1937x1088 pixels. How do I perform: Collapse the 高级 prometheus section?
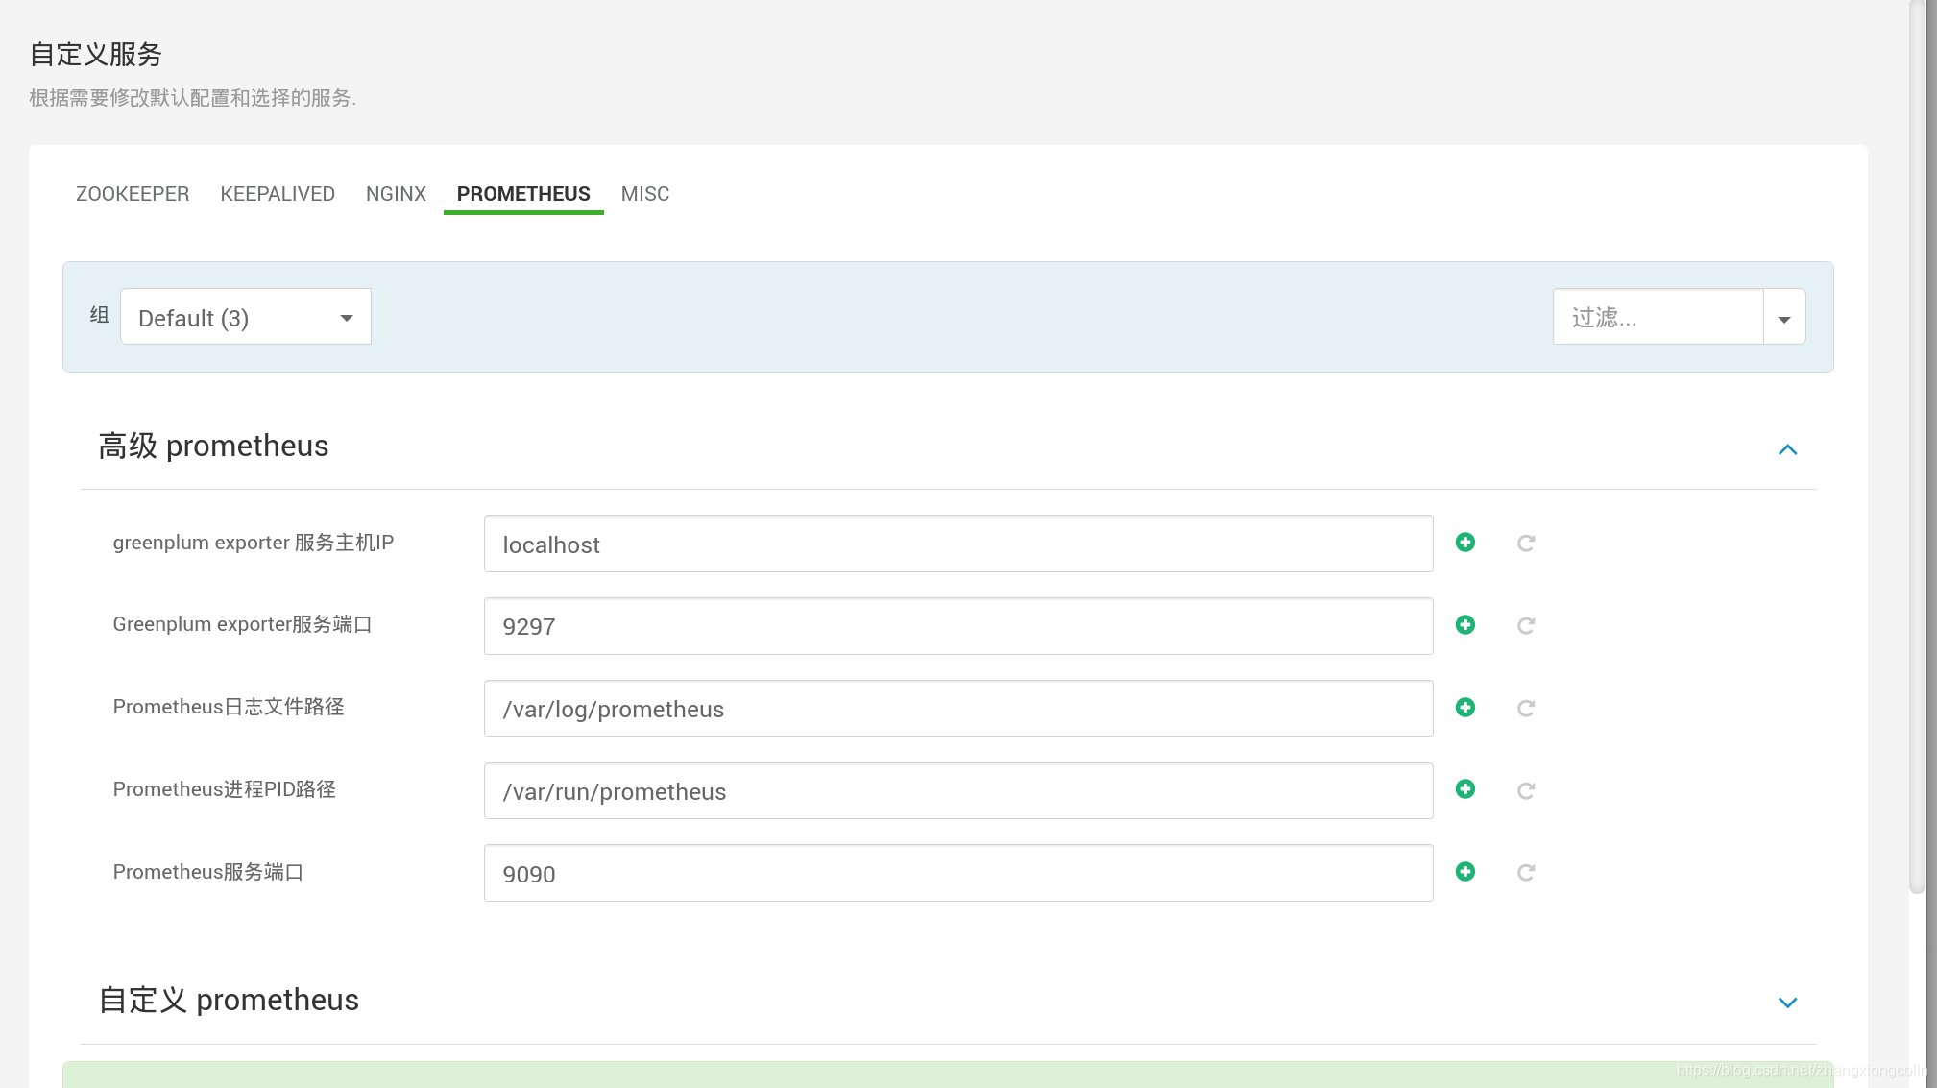pyautogui.click(x=1787, y=449)
